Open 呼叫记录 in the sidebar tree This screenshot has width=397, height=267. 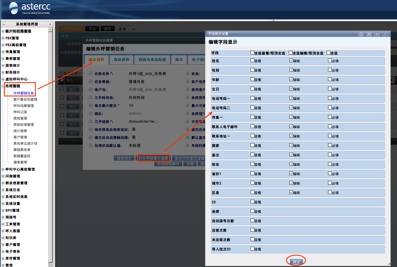coord(20,112)
